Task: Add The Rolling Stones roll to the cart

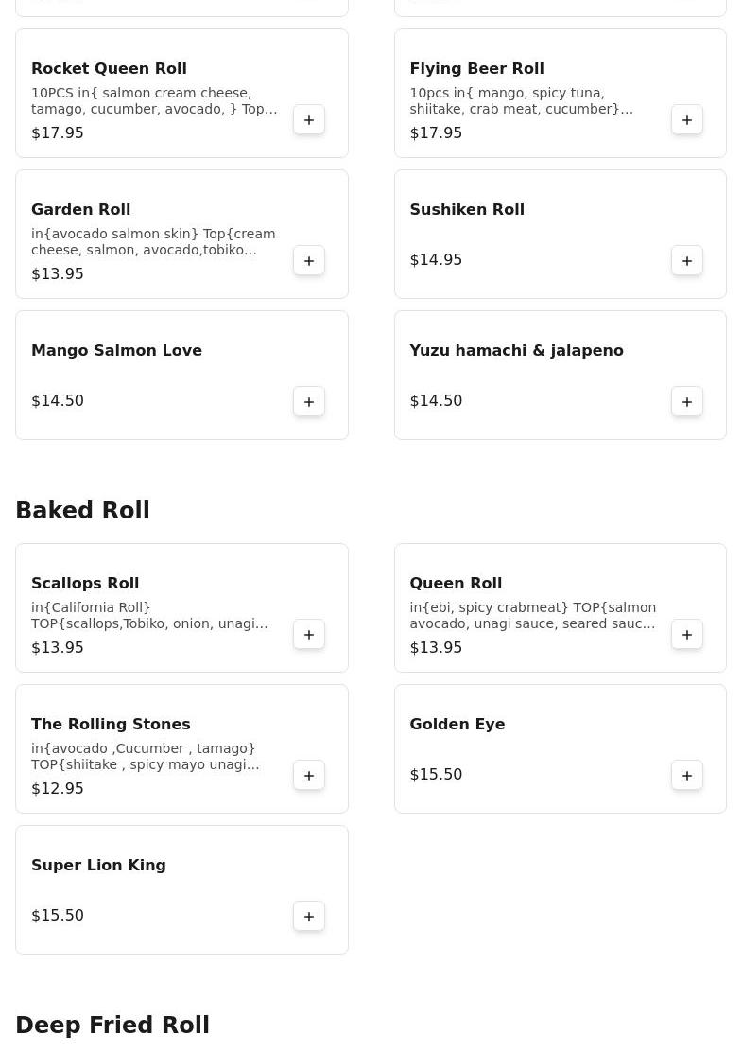Action: point(309,776)
